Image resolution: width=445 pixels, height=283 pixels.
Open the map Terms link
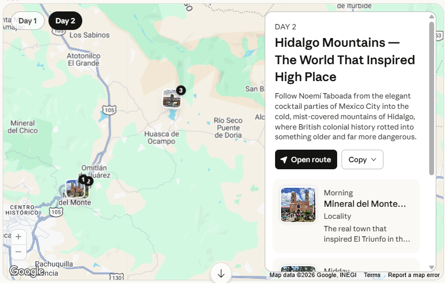tap(372, 275)
